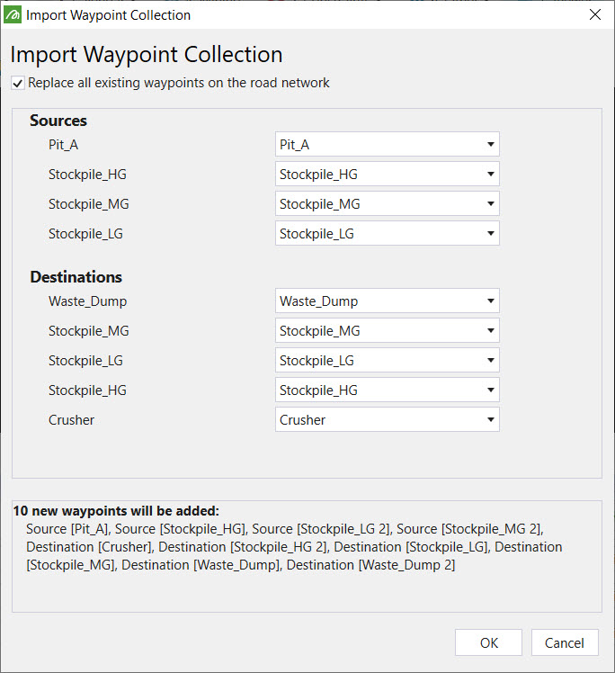615x673 pixels.
Task: Open the Stockpile_LG dropdown under Destinations
Action: tap(387, 361)
